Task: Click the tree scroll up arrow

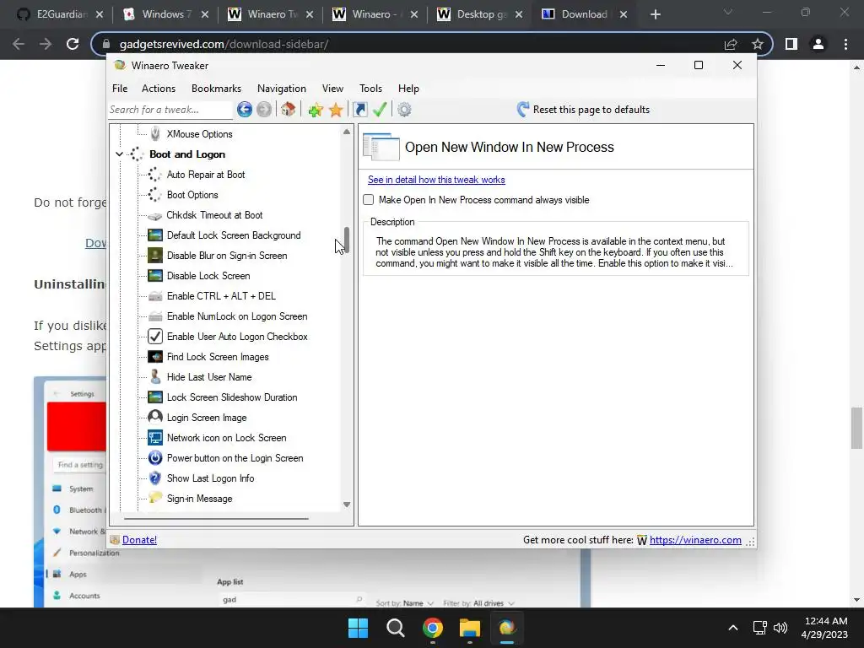Action: pos(347,132)
